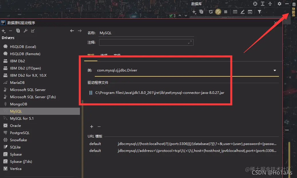Screen dimensions: 297x178
Task: Add a data source in the database panel toolbar
Action: (194, 12)
